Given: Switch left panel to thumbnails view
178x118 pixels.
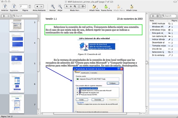Looking at the screenshot, I should pyautogui.click(x=9, y=16).
